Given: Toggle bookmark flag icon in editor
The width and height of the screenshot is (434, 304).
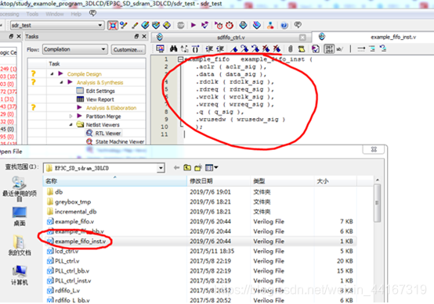Looking at the screenshot, I should click(234, 49).
